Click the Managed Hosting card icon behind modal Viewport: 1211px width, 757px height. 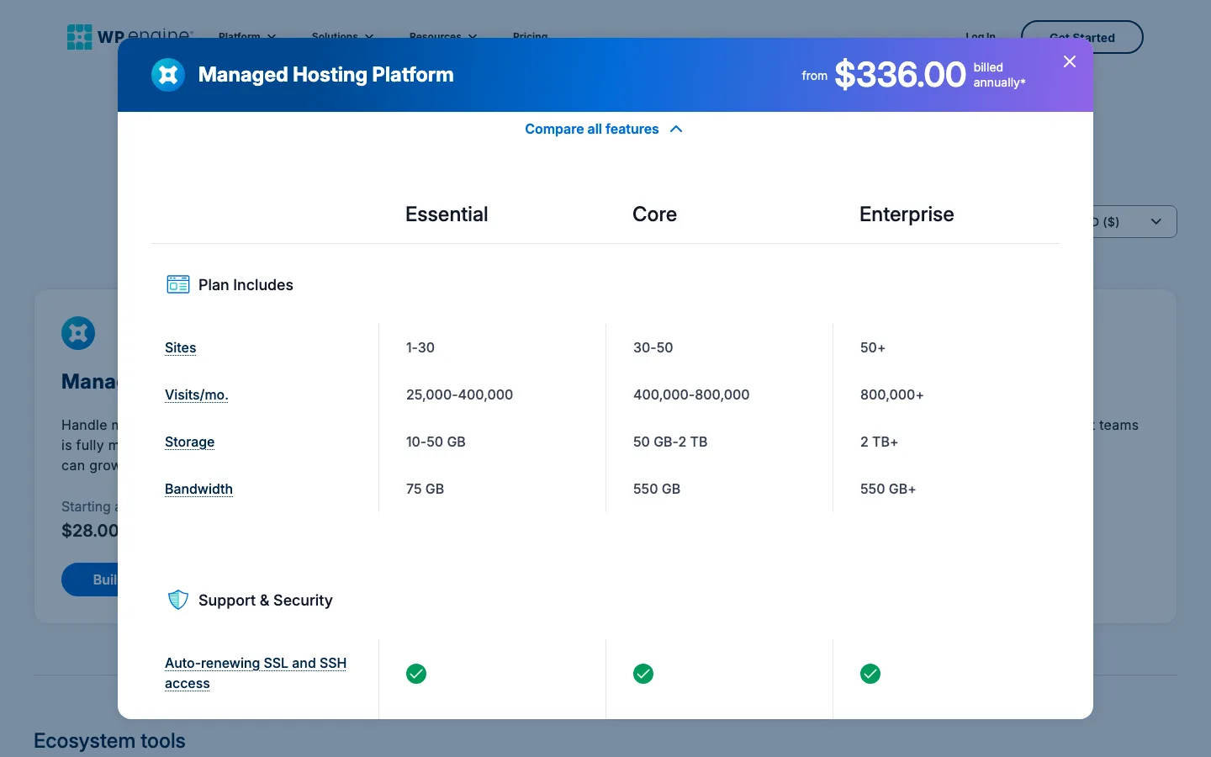tap(78, 333)
